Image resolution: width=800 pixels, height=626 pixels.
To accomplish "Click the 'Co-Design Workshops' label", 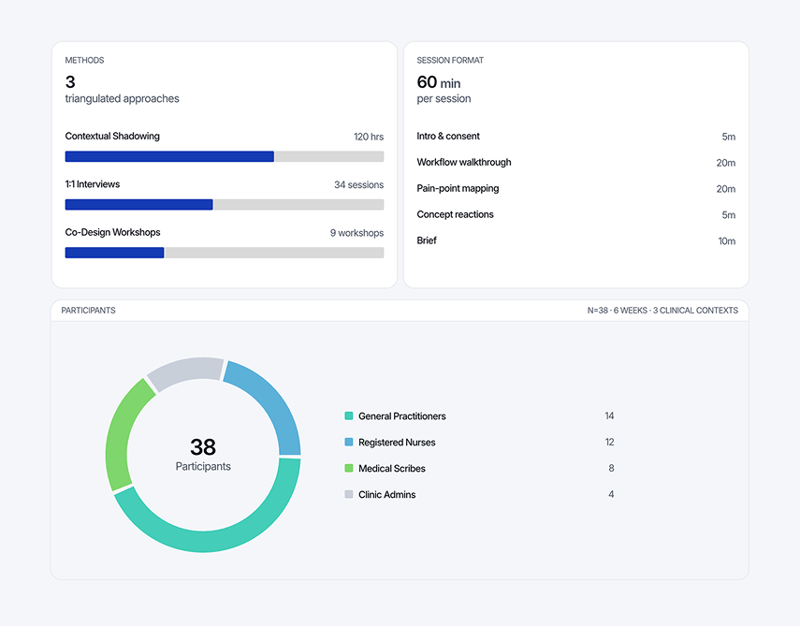I will (x=113, y=232).
